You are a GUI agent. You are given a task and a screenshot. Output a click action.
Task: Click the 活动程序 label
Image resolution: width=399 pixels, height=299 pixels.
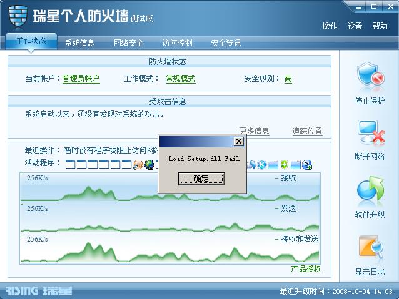click(x=43, y=162)
